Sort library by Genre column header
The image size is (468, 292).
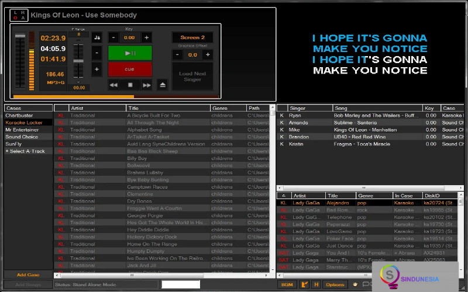pos(228,108)
